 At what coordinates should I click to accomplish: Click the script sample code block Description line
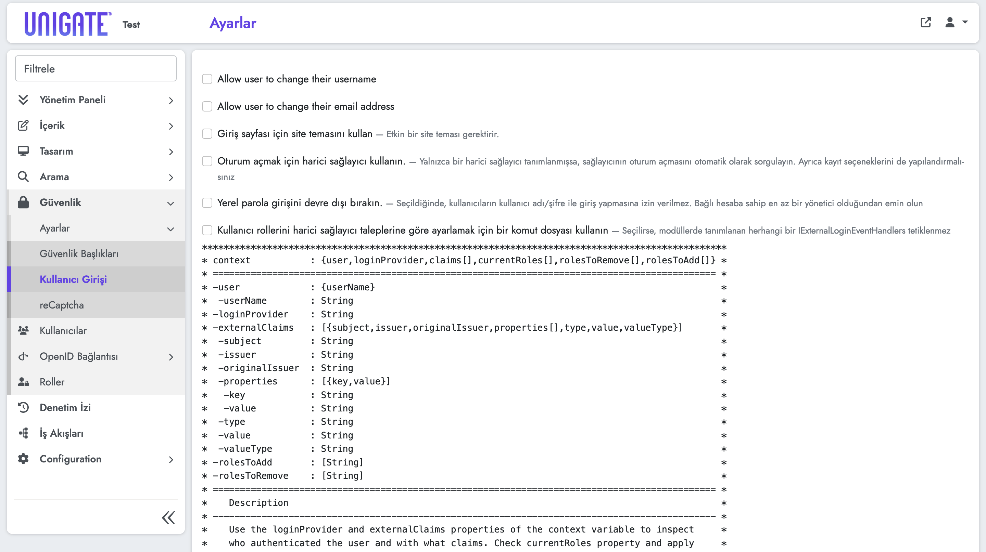(258, 502)
